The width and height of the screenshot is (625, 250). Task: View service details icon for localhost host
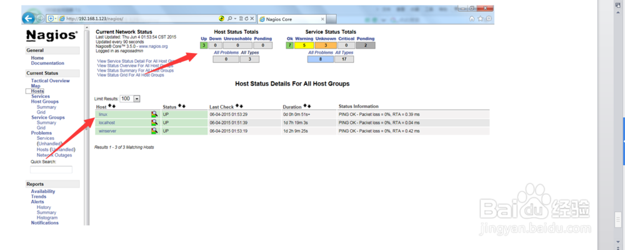coord(154,123)
